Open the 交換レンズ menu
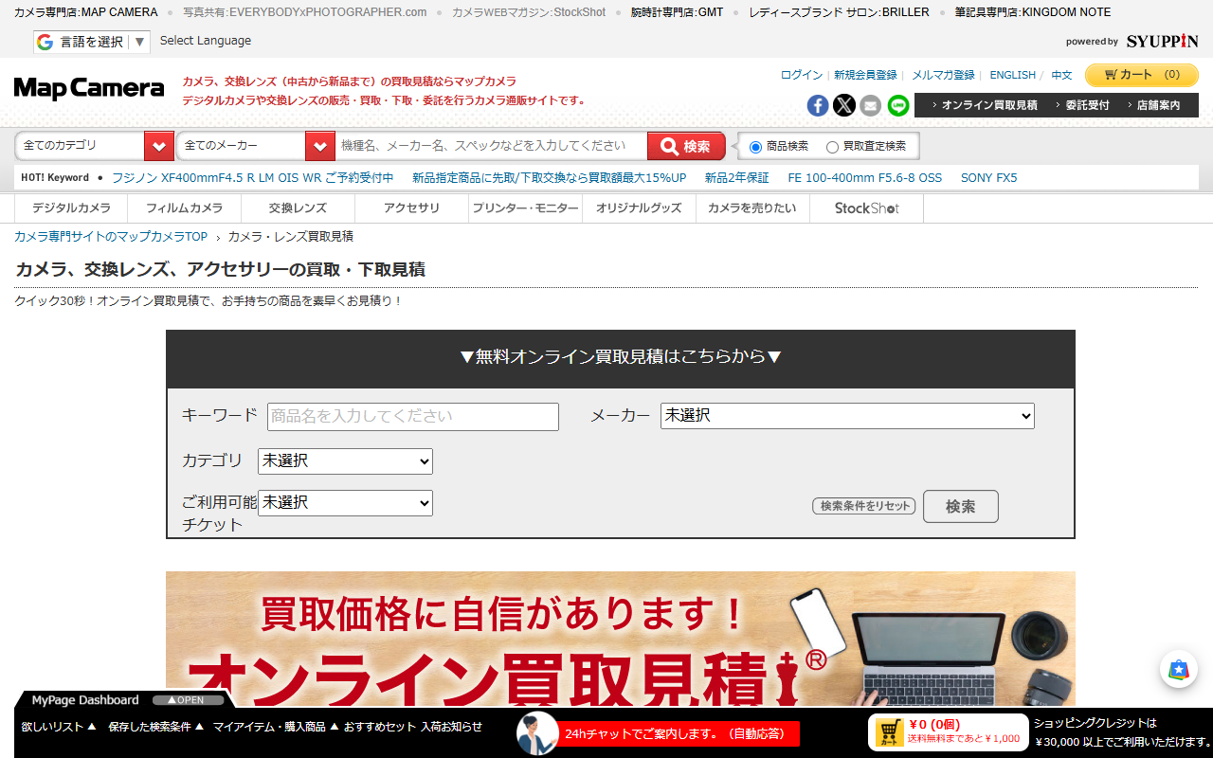The height and width of the screenshot is (758, 1213). tap(299, 208)
